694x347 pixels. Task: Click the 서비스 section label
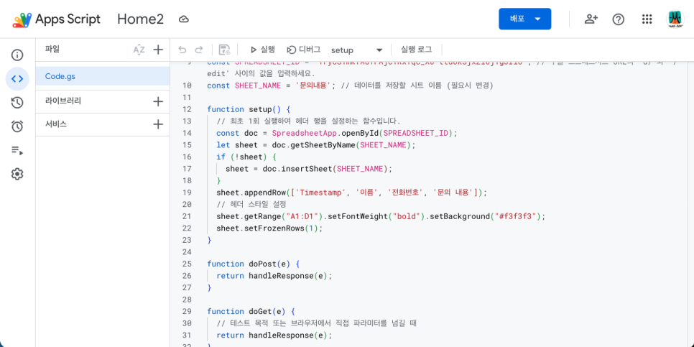tap(56, 124)
